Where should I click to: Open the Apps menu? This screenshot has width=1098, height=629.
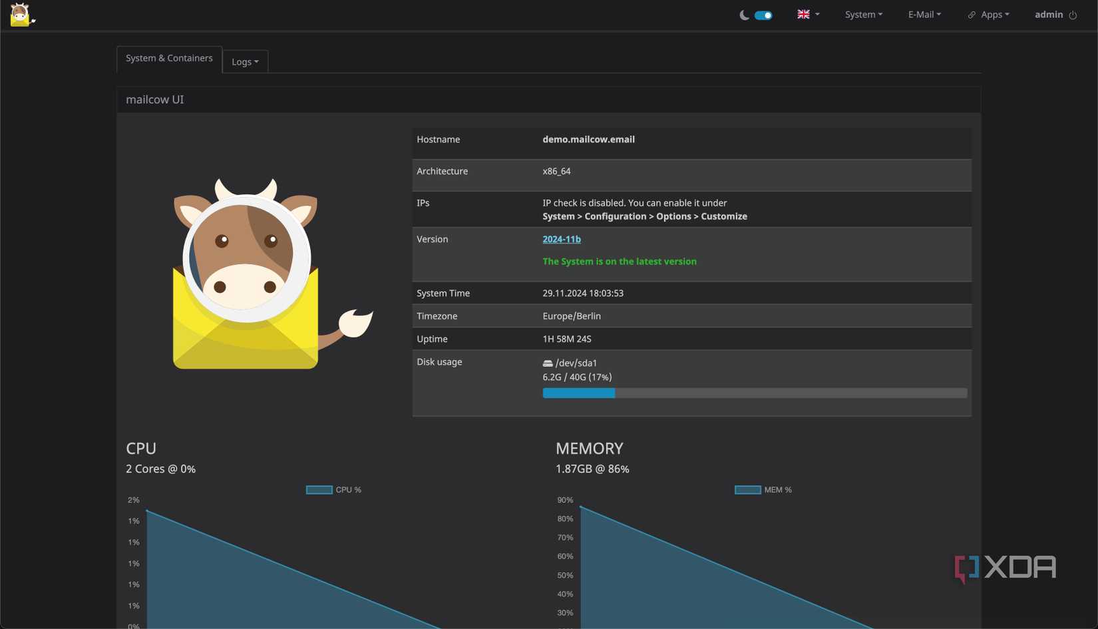pyautogui.click(x=995, y=15)
